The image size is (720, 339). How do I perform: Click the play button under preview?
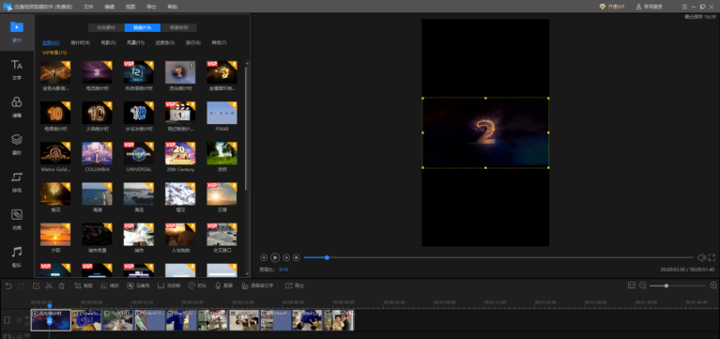tap(275, 257)
